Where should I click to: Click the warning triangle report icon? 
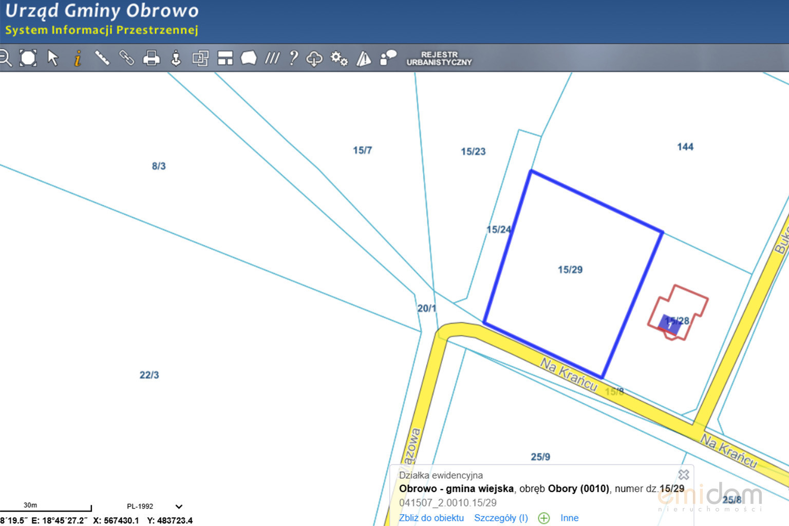coord(364,58)
